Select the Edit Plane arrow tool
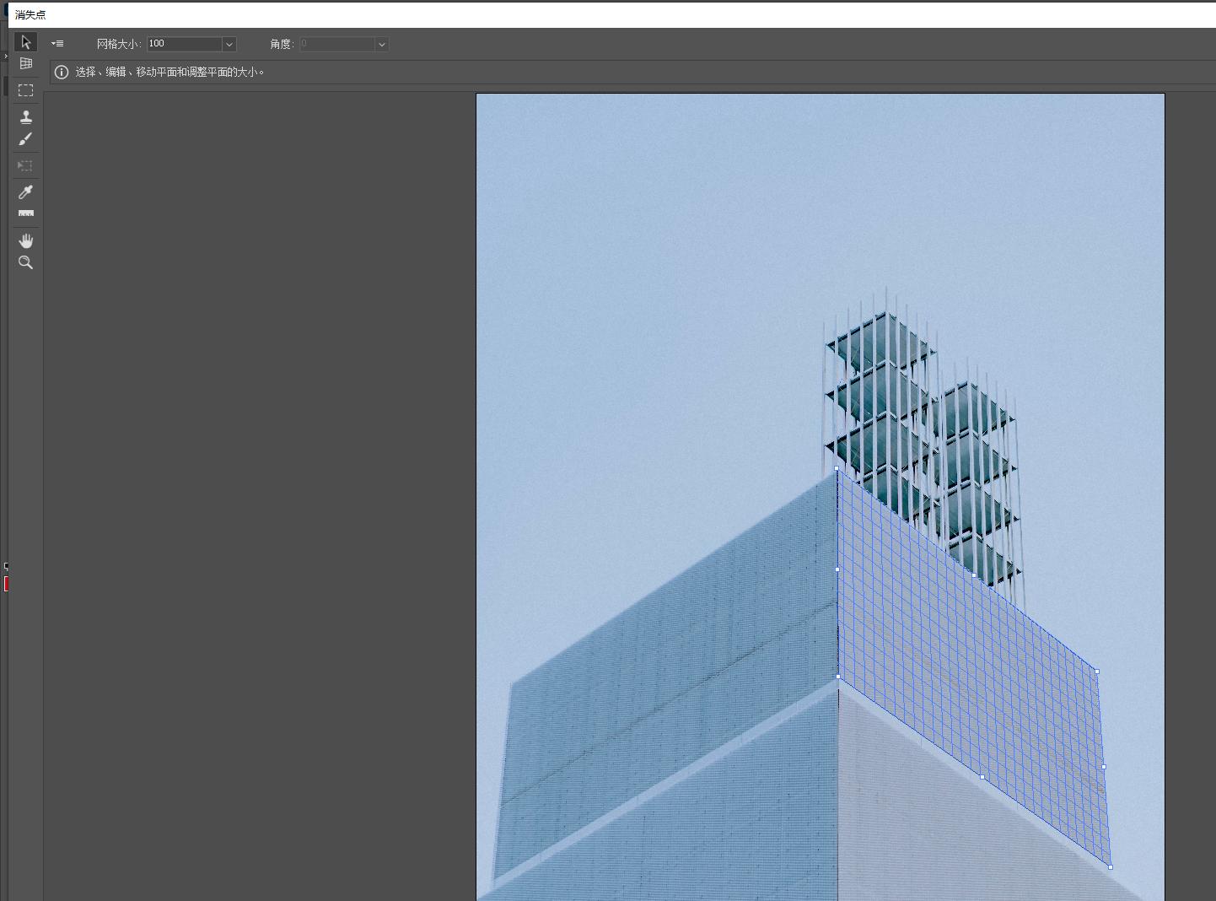This screenshot has height=901, width=1216. [x=25, y=42]
